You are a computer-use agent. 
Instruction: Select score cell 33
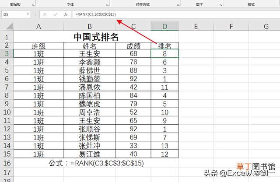(133, 146)
